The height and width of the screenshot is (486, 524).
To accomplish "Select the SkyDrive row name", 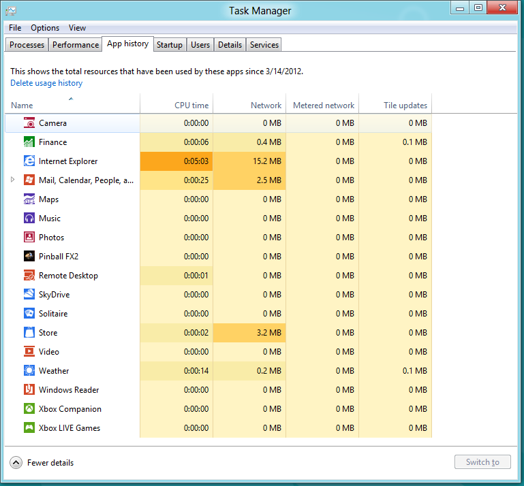I will (54, 295).
